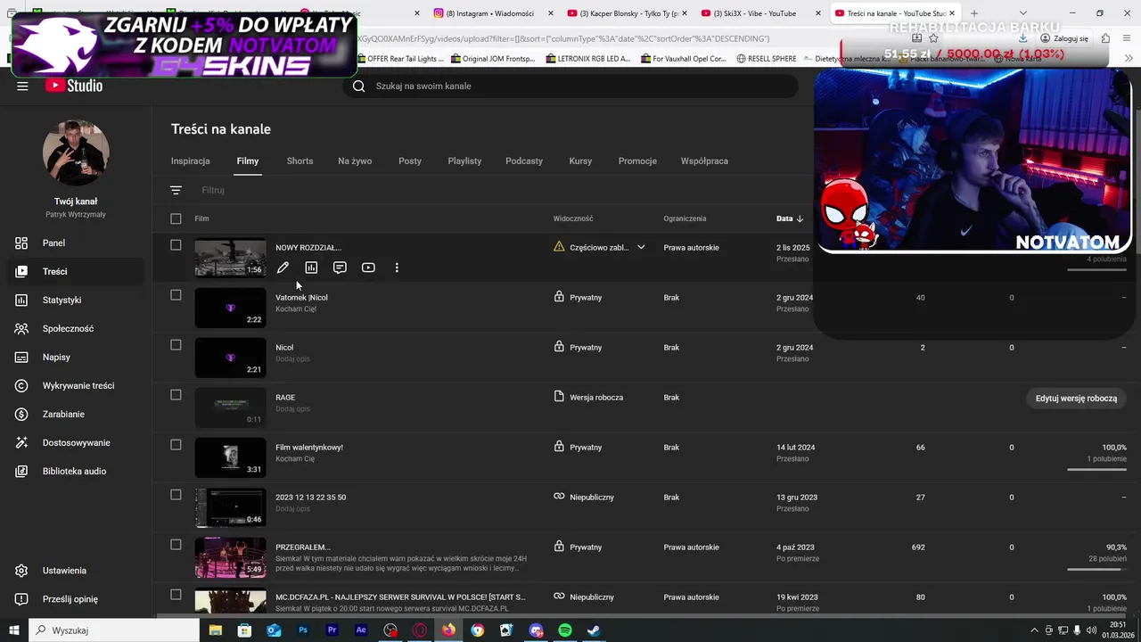Open Premiere Pro from the taskbar
This screenshot has width=1141, height=642.
click(332, 630)
